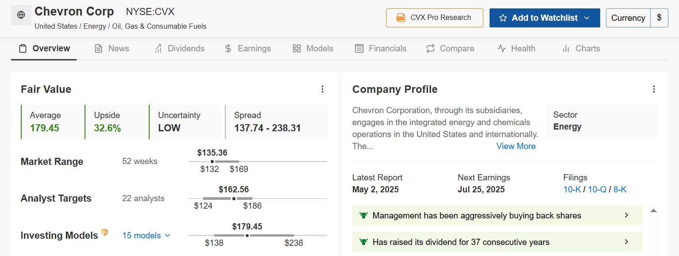Open the Dividends tab
Viewport: 679px width, 256px height.
tap(179, 49)
